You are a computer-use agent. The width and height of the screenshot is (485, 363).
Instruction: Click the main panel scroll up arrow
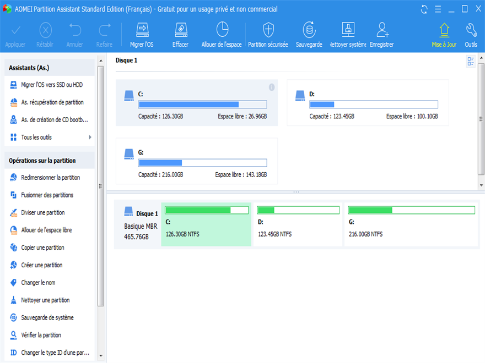tap(481, 58)
